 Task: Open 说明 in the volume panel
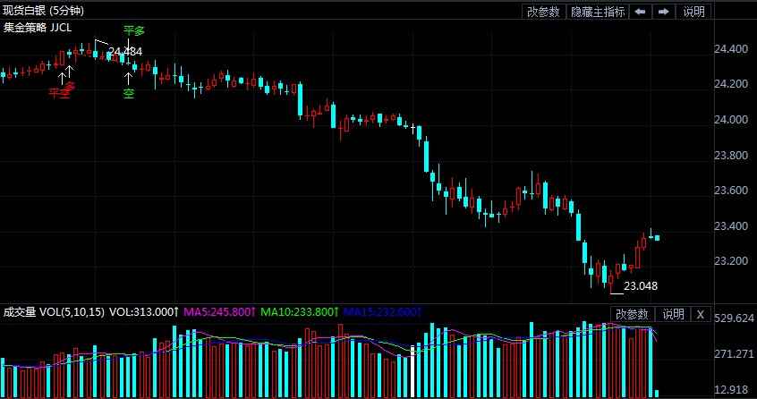pyautogui.click(x=672, y=314)
